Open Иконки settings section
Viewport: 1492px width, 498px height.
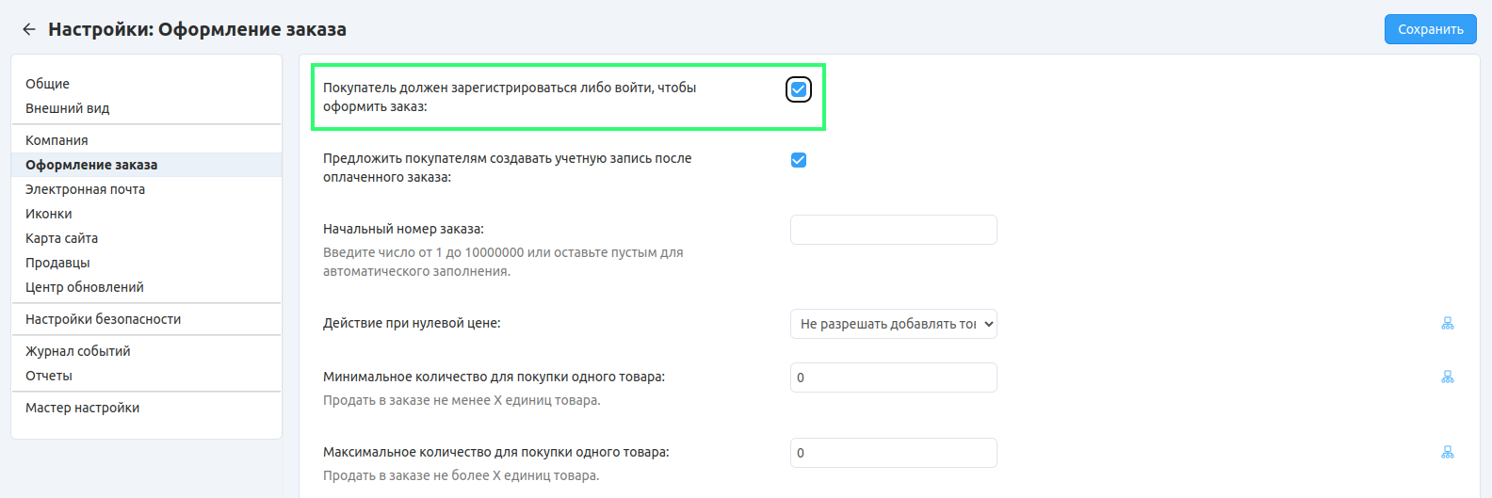point(49,214)
